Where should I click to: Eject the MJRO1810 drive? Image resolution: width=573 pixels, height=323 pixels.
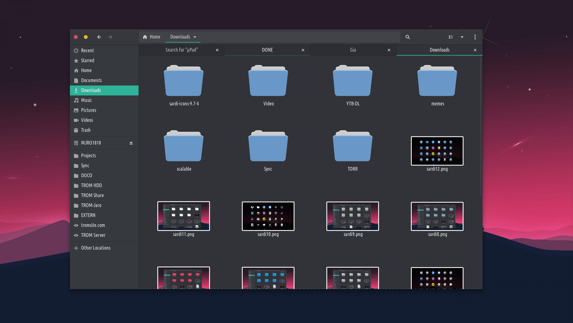[131, 143]
